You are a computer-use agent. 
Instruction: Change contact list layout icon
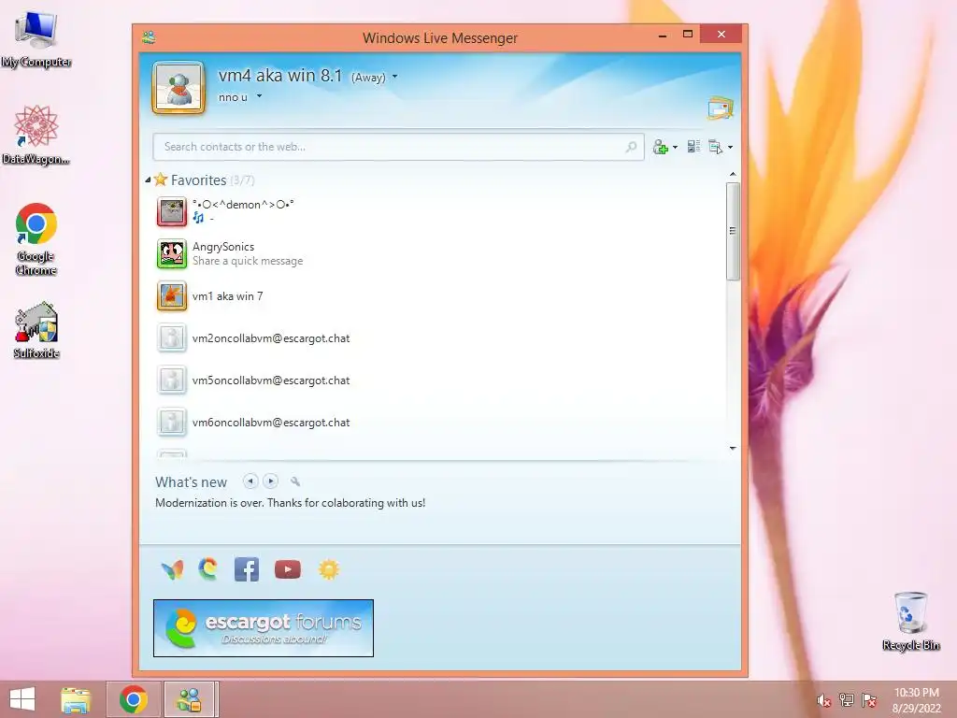(693, 146)
